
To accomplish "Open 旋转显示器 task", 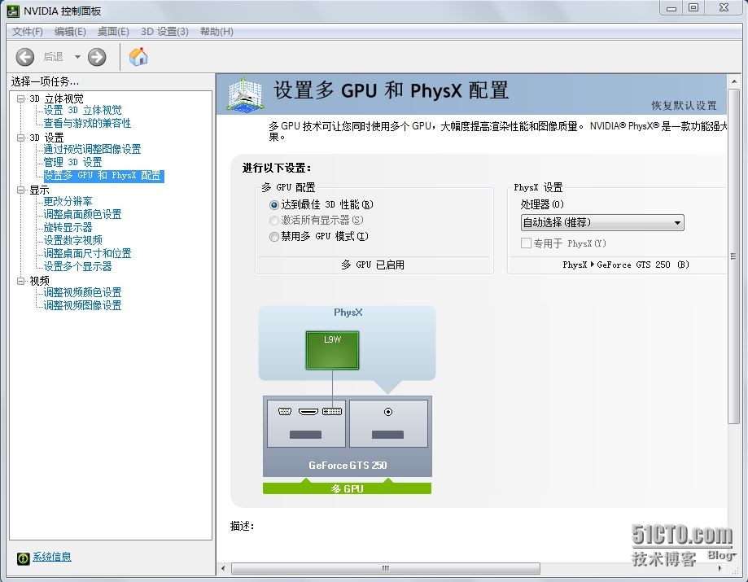I will (68, 228).
